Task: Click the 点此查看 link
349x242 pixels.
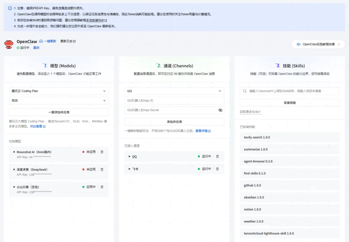Action: [36, 126]
